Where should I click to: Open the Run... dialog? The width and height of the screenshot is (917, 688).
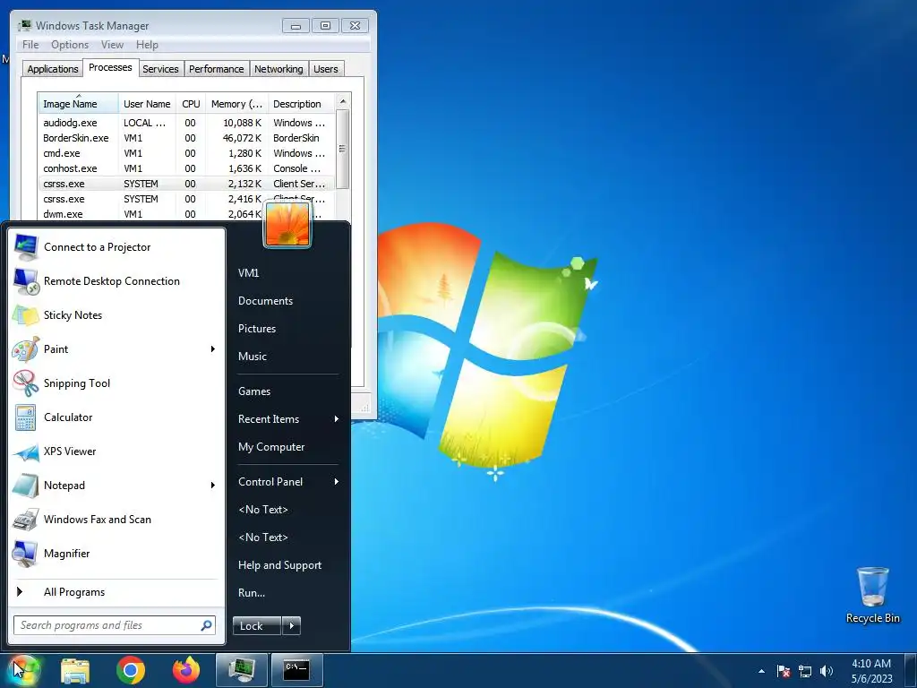pos(252,593)
